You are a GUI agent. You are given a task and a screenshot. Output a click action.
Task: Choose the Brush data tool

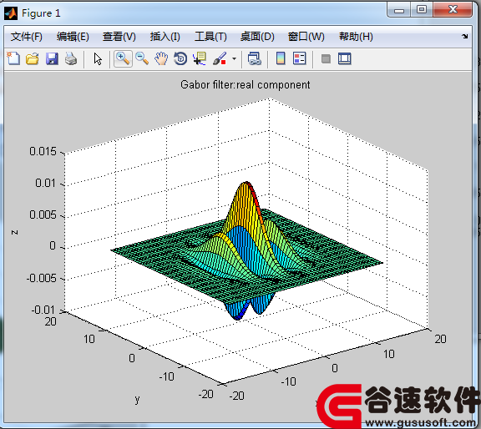point(220,58)
